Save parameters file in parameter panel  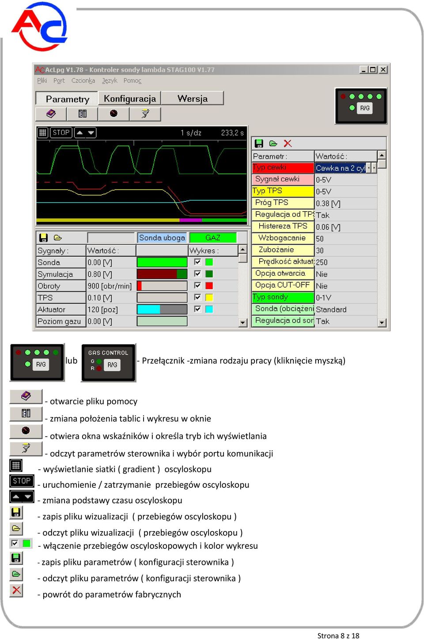point(259,143)
